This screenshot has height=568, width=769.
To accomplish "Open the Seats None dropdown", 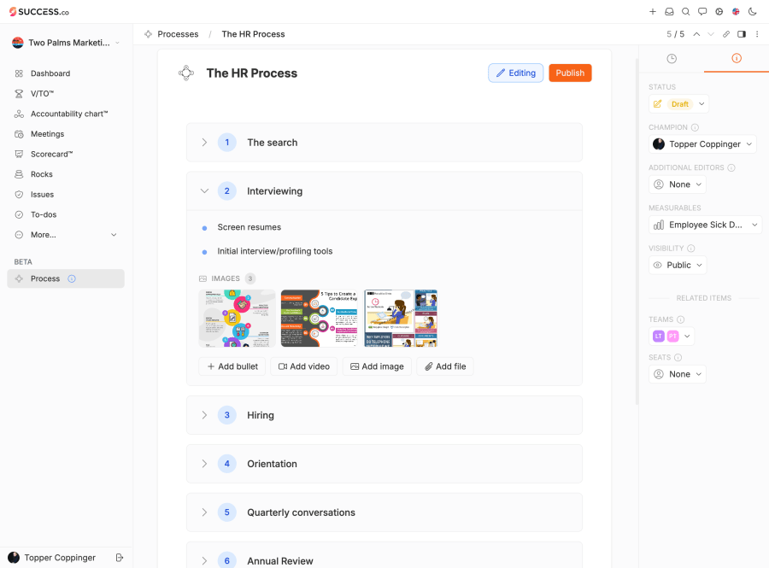I will click(x=678, y=374).
